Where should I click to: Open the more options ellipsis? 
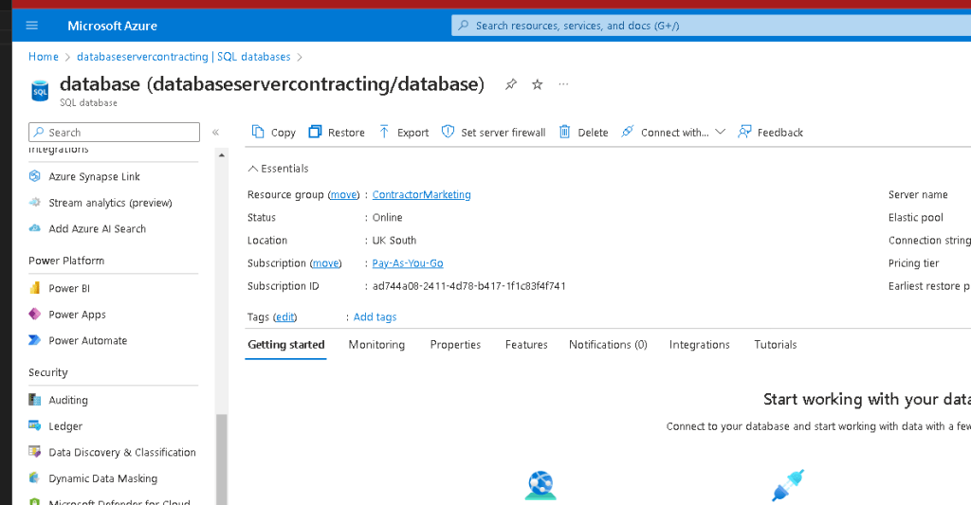[x=563, y=84]
